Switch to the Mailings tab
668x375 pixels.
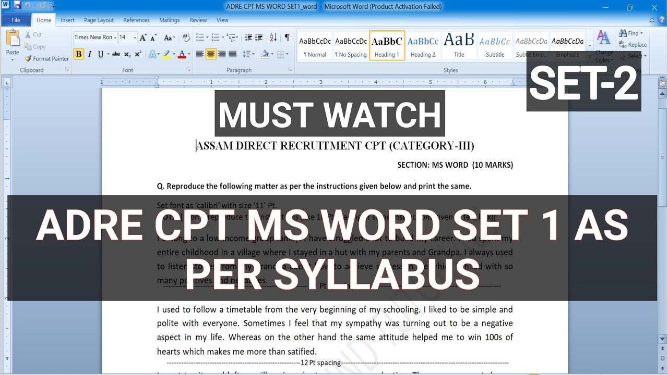click(x=170, y=20)
